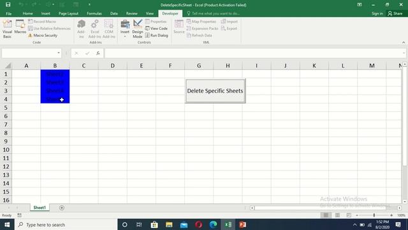Click macro recording status bar icon
Image resolution: width=408 pixels, height=230 pixels.
20,215
